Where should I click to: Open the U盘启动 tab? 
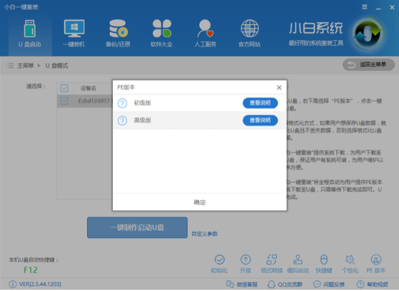click(x=29, y=33)
